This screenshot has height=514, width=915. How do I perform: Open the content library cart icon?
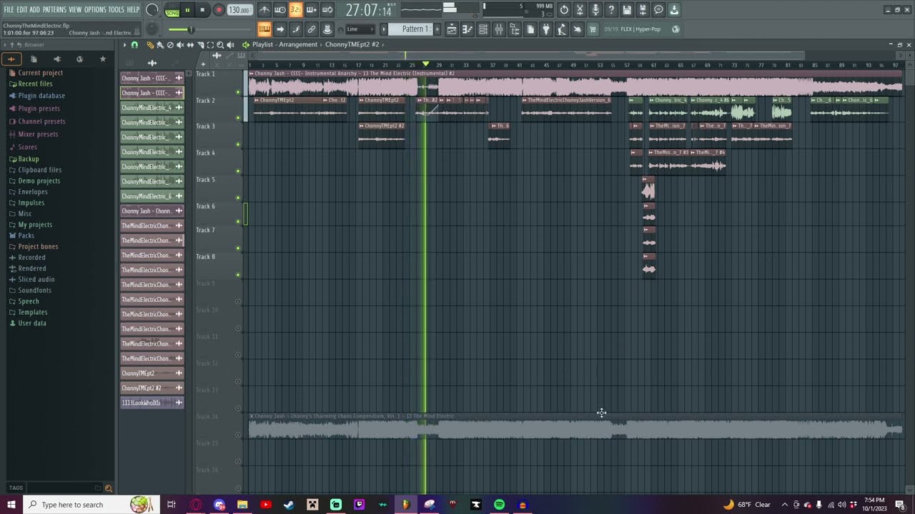pos(593,29)
